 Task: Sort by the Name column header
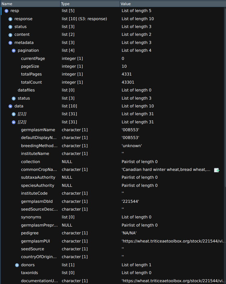point(30,4)
